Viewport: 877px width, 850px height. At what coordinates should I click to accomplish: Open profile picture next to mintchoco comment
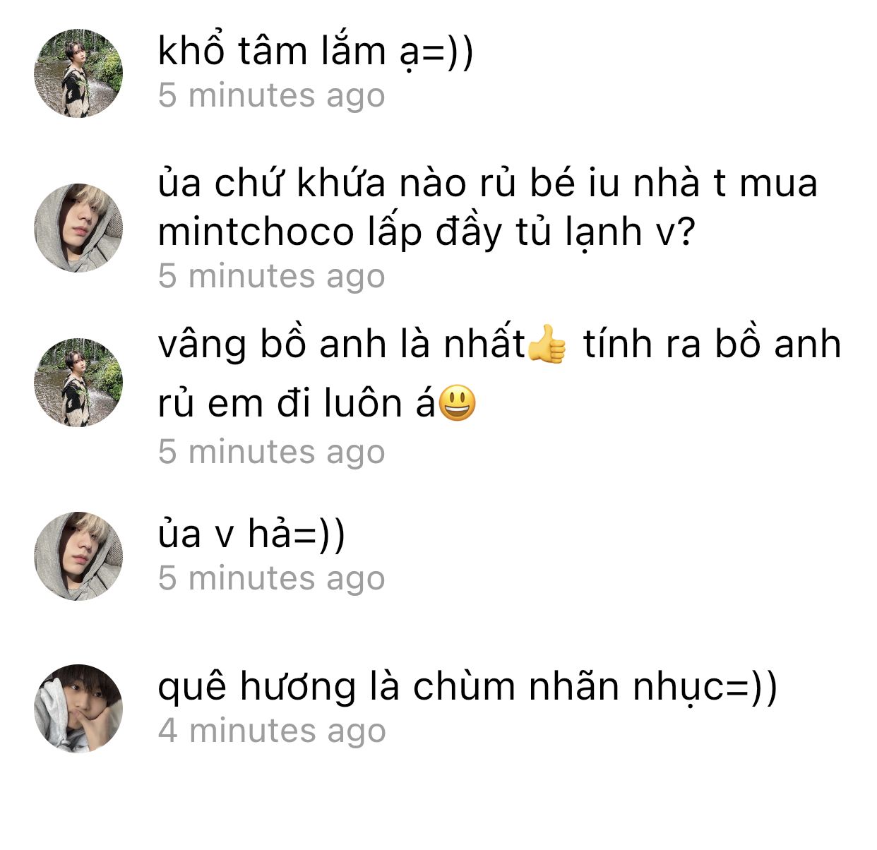(x=78, y=228)
